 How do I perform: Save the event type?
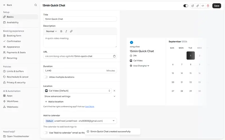(x=217, y=6)
